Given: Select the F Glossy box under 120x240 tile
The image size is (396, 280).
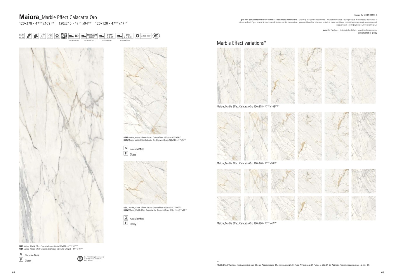Looking at the screenshot, I should point(126,154).
